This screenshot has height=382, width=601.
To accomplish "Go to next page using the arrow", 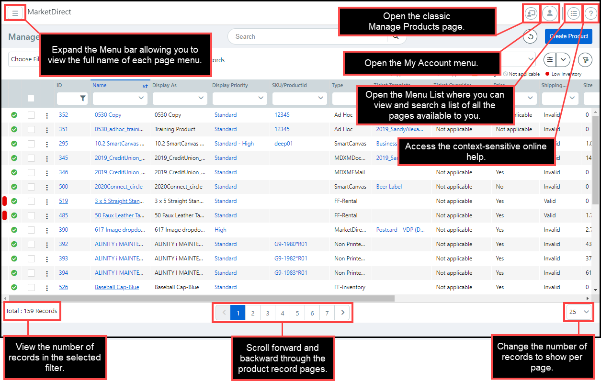I will 342,313.
